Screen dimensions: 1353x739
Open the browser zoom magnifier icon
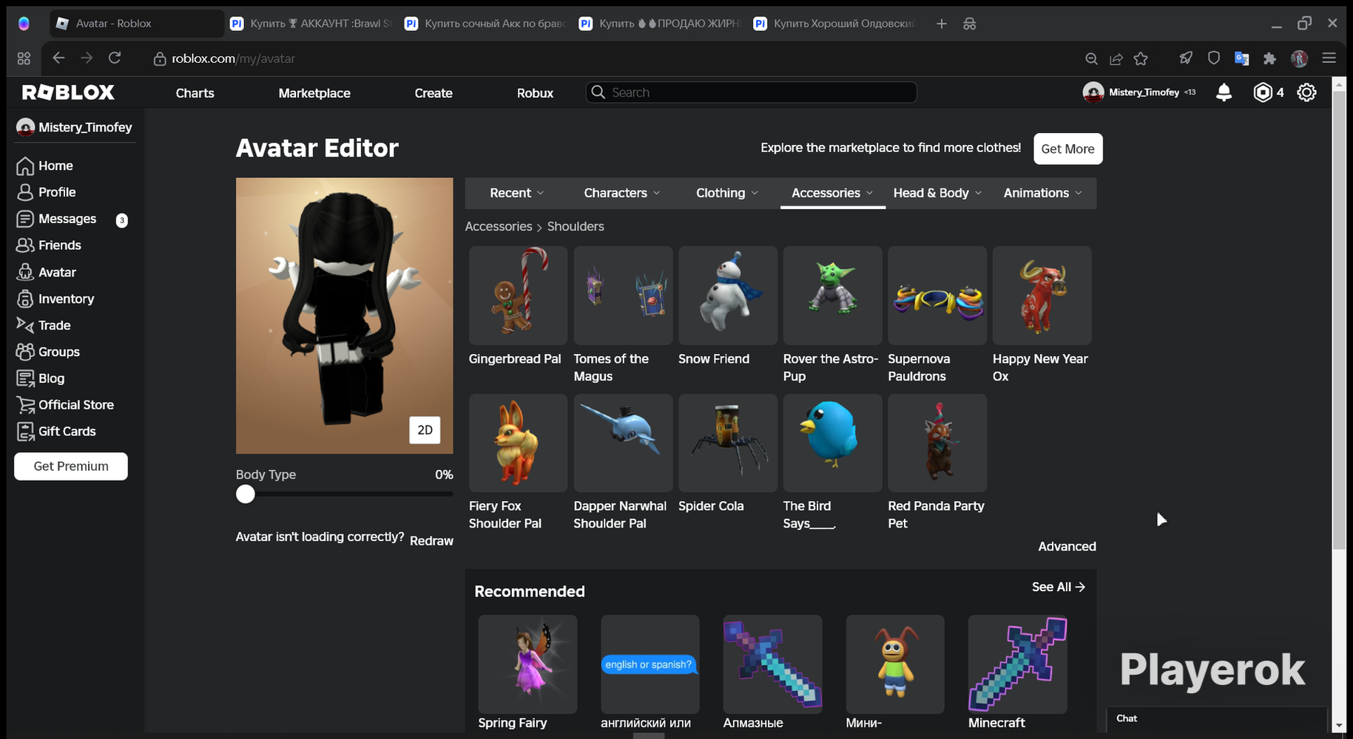1091,58
